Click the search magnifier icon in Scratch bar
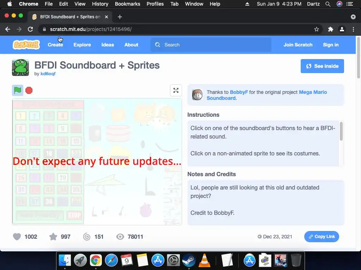This screenshot has height=270, width=361. click(x=158, y=45)
